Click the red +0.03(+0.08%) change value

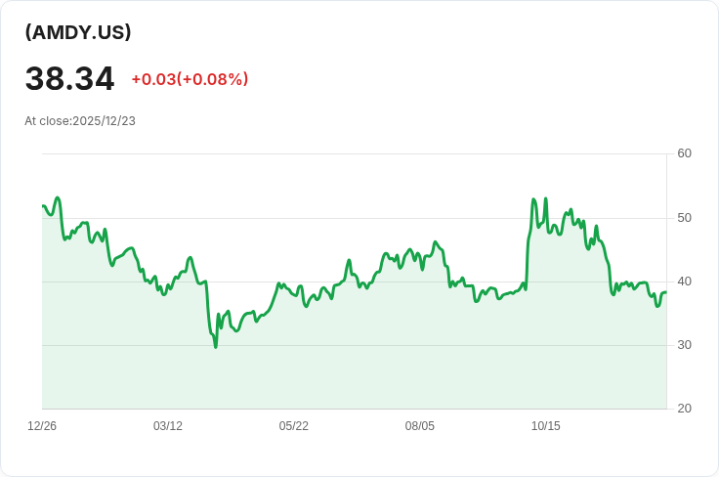click(x=190, y=79)
